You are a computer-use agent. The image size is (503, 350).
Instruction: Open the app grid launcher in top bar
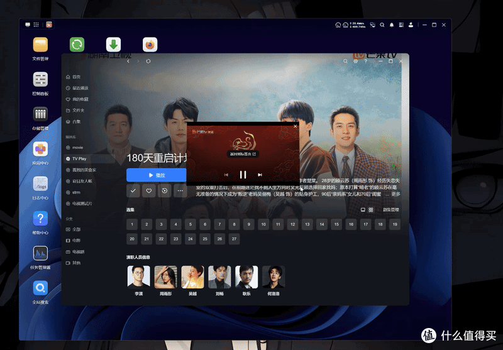(36, 25)
